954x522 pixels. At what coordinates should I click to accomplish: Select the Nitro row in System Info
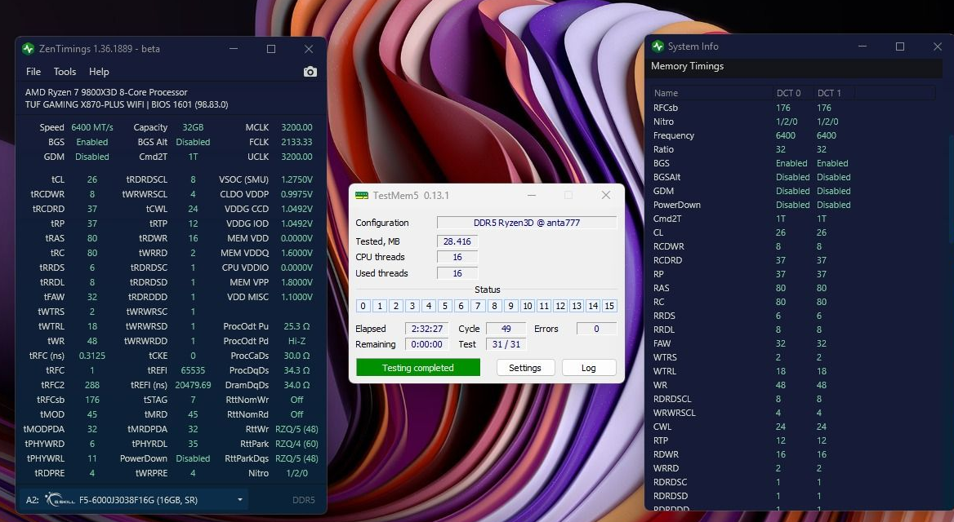(793, 122)
